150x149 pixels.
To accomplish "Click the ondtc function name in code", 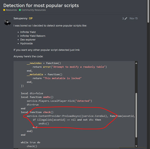I will (47, 97).
